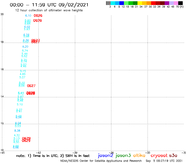Click the 5.52 wave height reading
186x163 pixels.
24,56
